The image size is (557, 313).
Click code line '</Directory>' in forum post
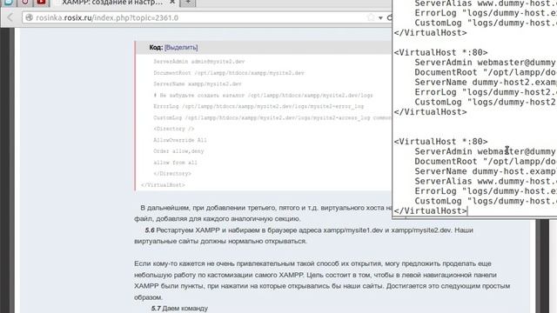pos(172,174)
